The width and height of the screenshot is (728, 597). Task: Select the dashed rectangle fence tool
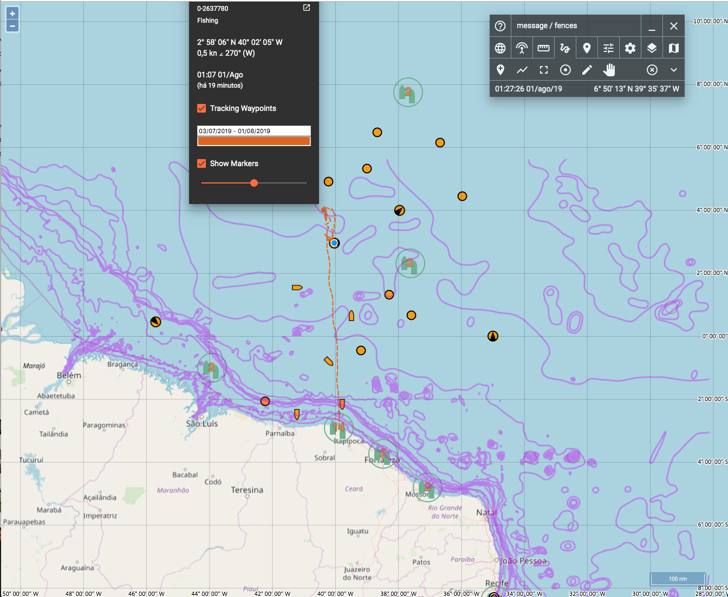point(544,70)
